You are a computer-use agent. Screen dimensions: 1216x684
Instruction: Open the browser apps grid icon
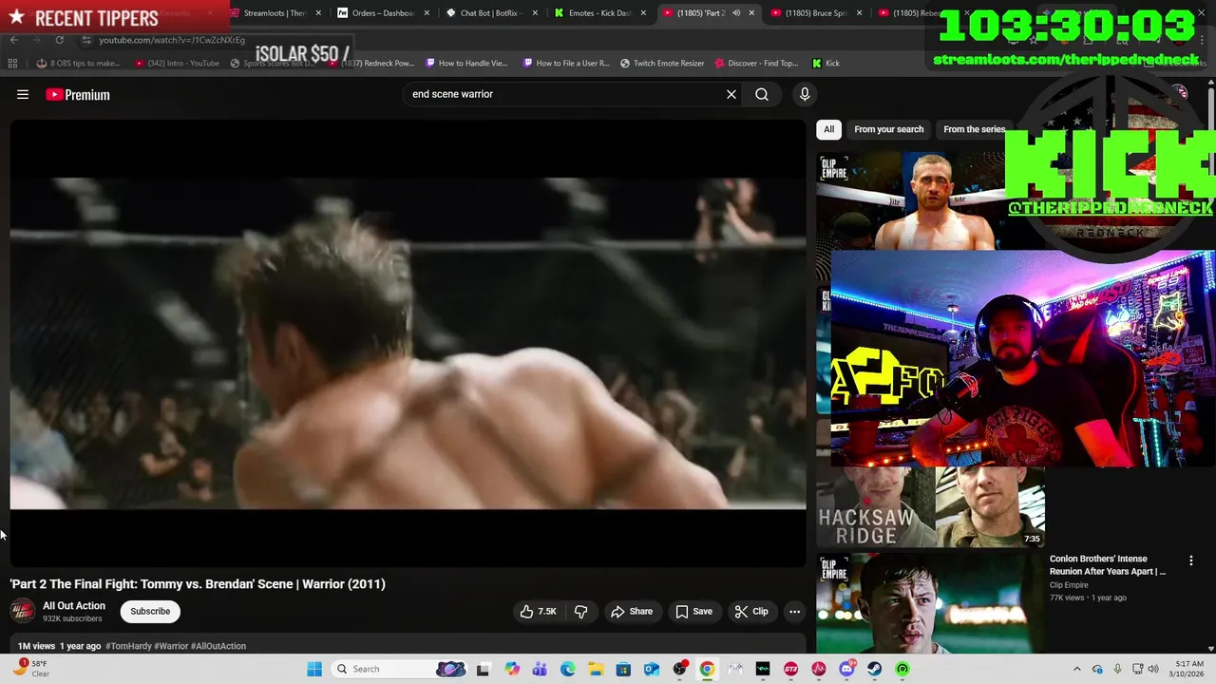pos(12,64)
